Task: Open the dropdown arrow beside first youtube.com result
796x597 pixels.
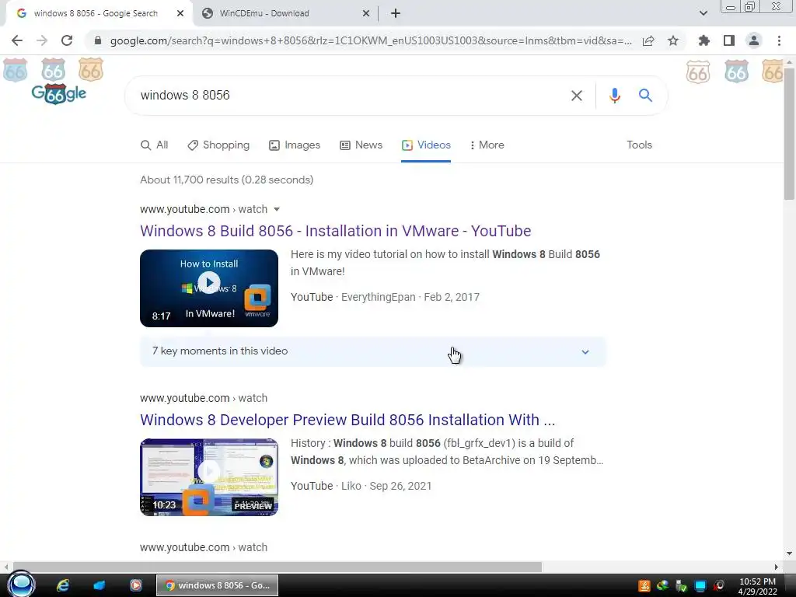Action: coord(277,210)
